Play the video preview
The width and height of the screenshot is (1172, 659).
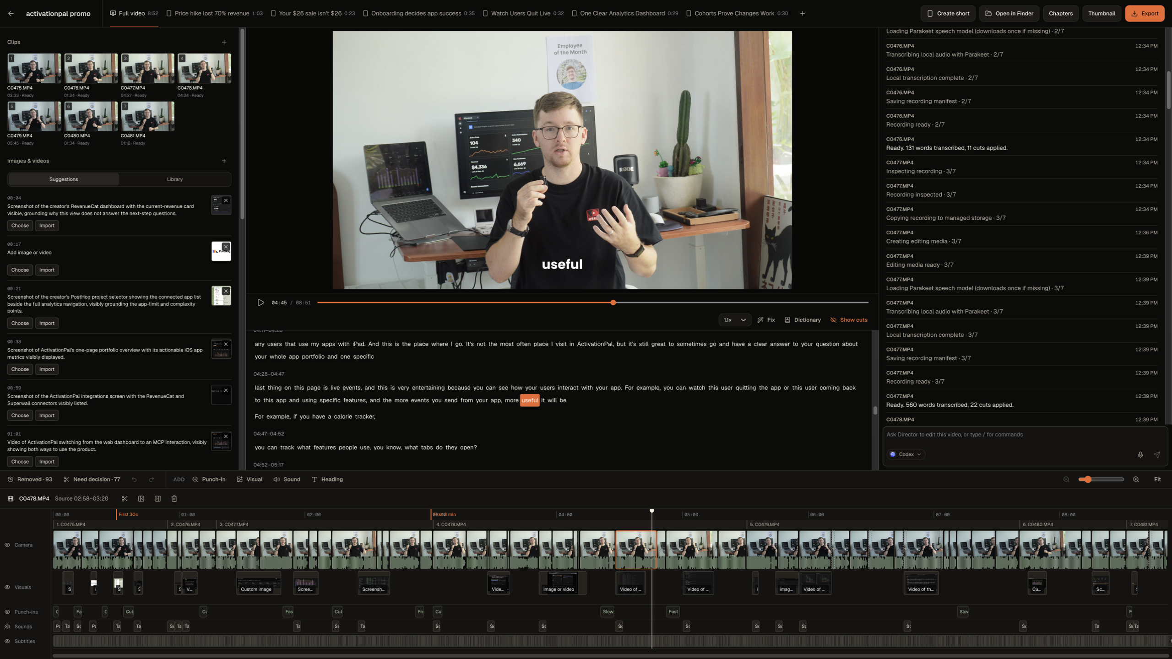point(260,302)
